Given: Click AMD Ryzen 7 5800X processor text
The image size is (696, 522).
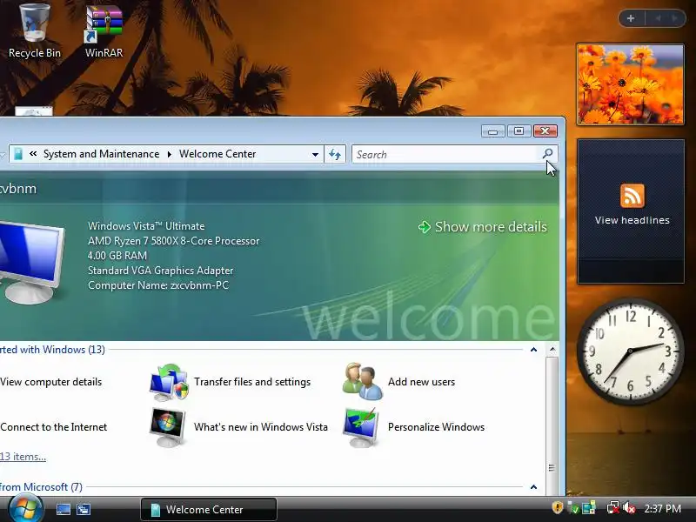Looking at the screenshot, I should tap(173, 241).
